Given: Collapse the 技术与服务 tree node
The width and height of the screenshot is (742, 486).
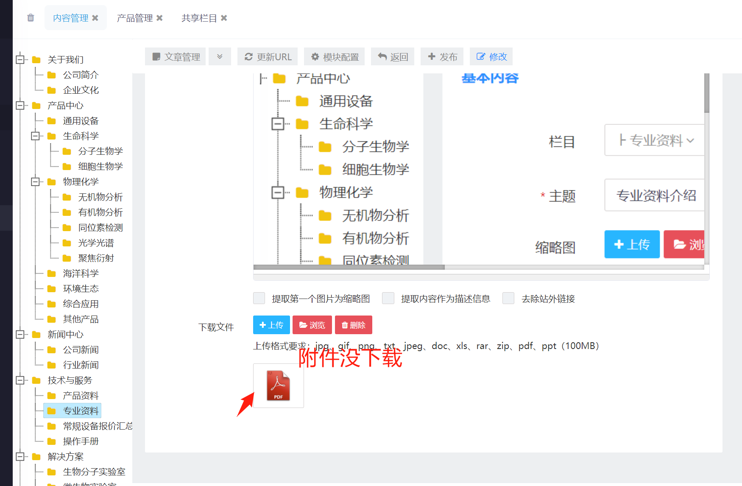Looking at the screenshot, I should tap(20, 380).
